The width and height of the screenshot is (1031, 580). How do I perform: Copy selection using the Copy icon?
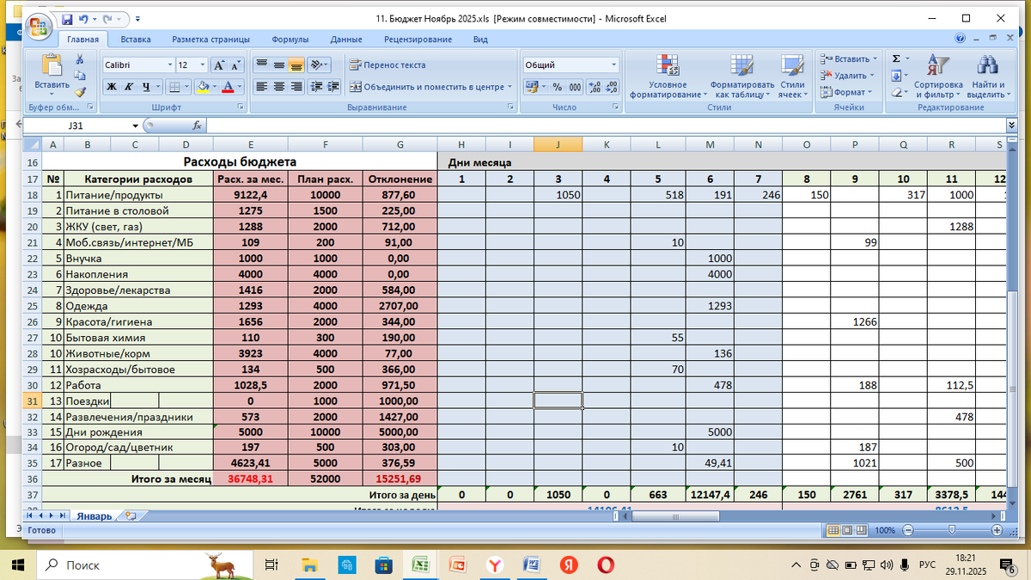pos(80,76)
